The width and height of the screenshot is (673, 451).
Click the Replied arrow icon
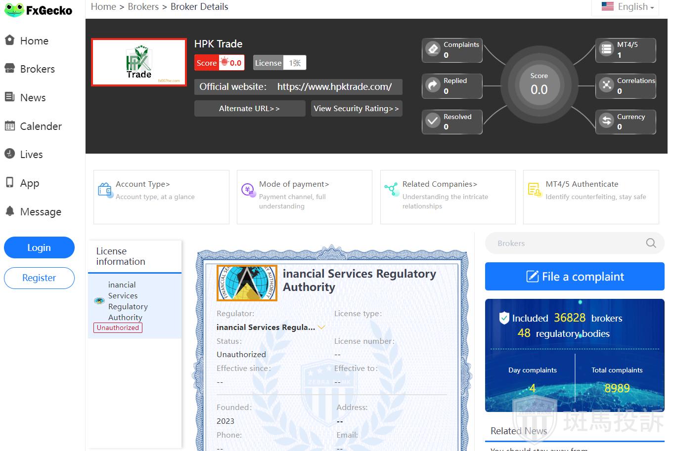click(x=433, y=85)
